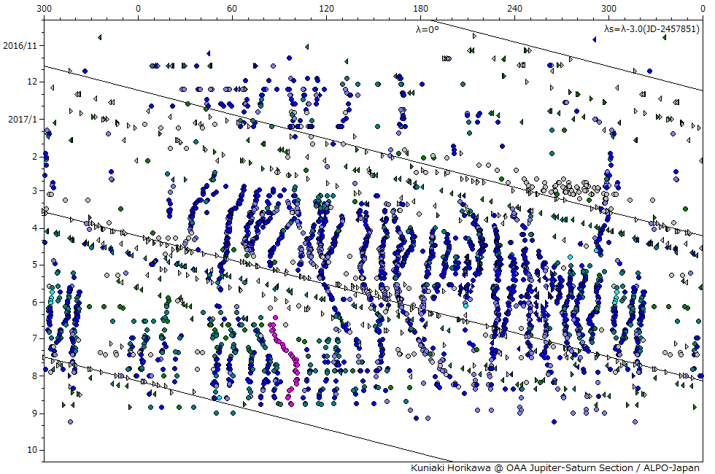The width and height of the screenshot is (715, 474).
Task: Click the "240" longitude axis label
Action: pyautogui.click(x=515, y=8)
